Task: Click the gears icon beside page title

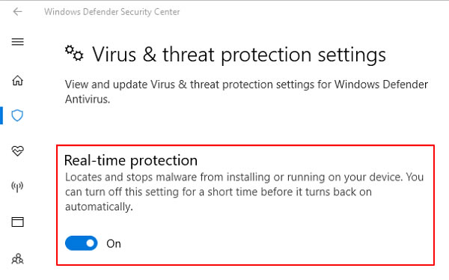Action: pyautogui.click(x=74, y=53)
